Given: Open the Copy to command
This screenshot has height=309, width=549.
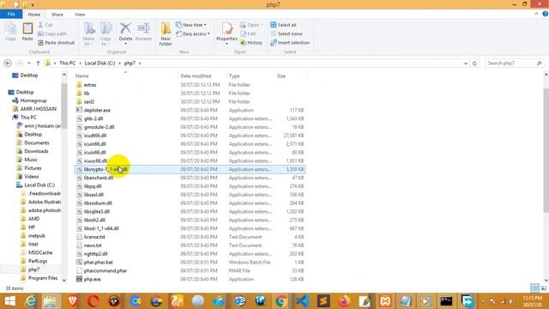Looking at the screenshot, I should [x=106, y=33].
